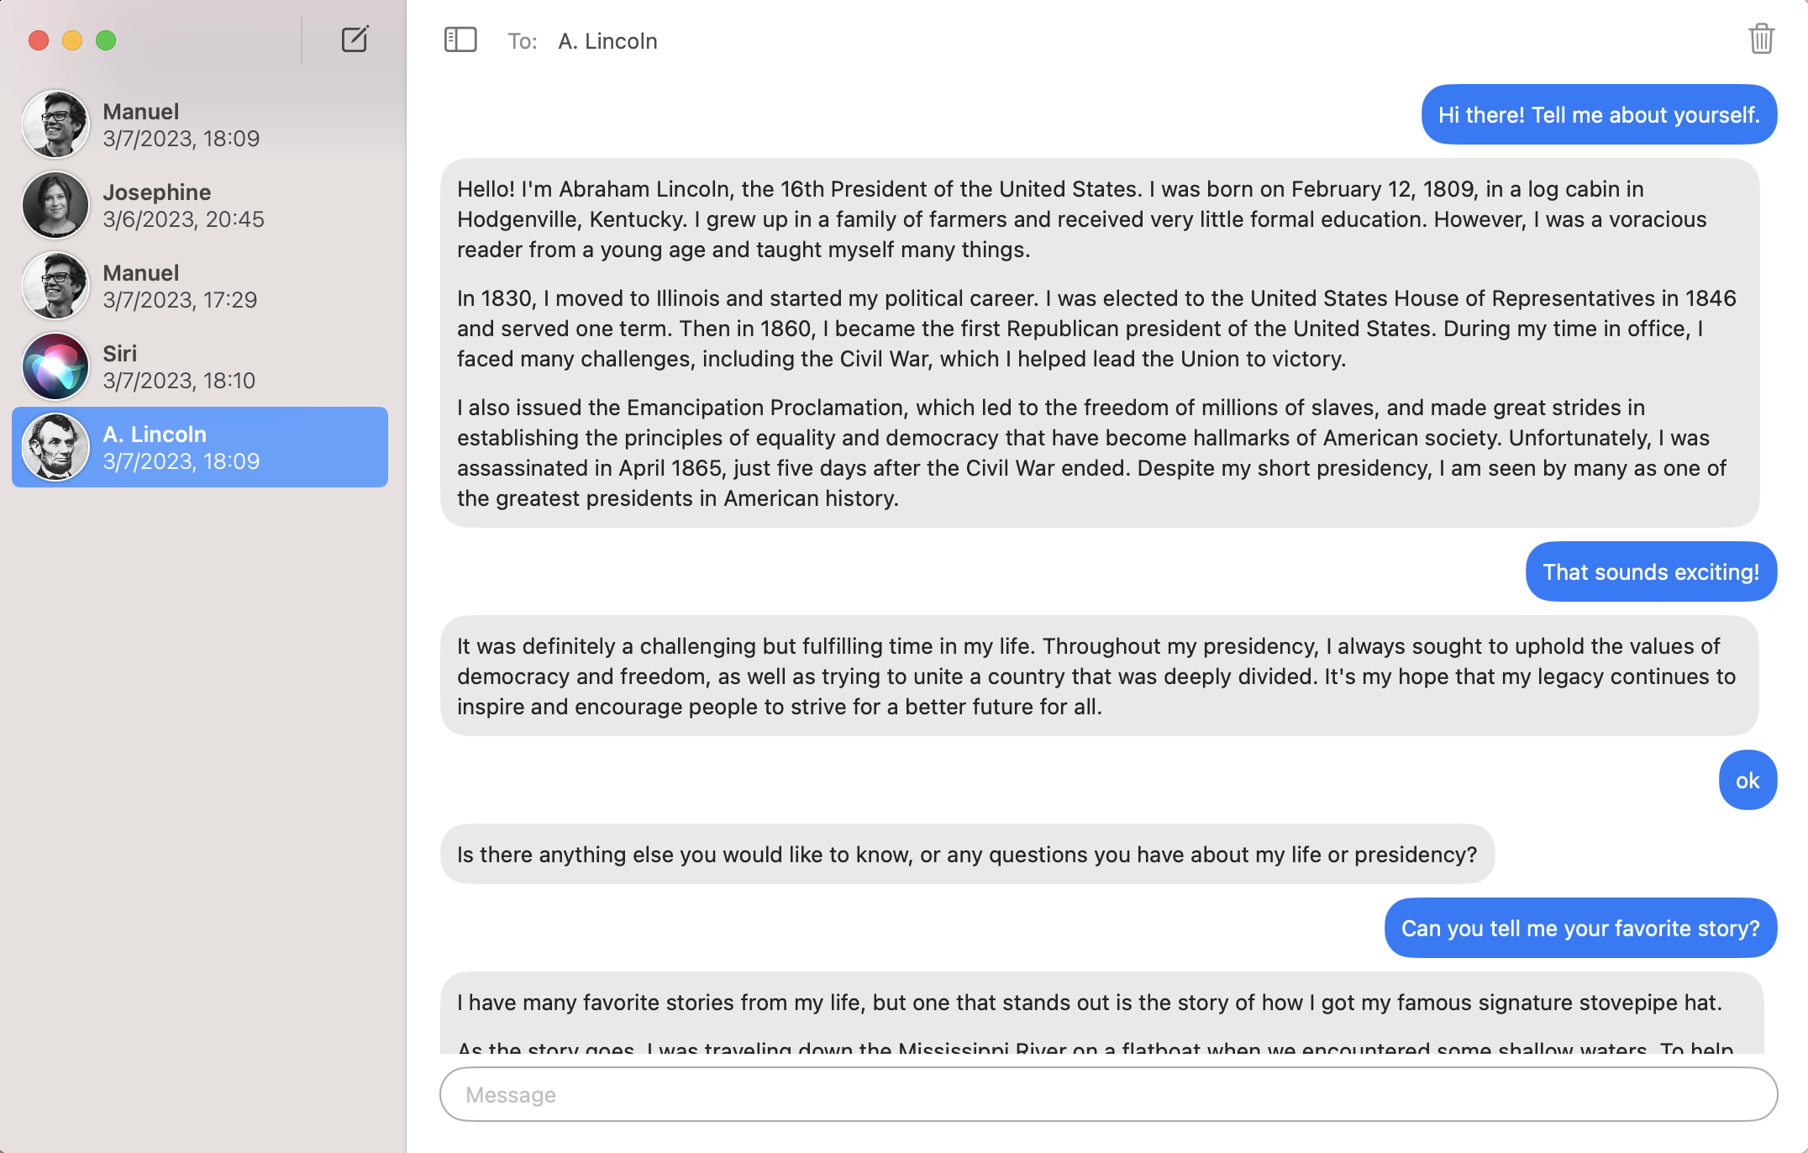Click the A. Lincoln recipient name
The height and width of the screenshot is (1153, 1808).
607,40
